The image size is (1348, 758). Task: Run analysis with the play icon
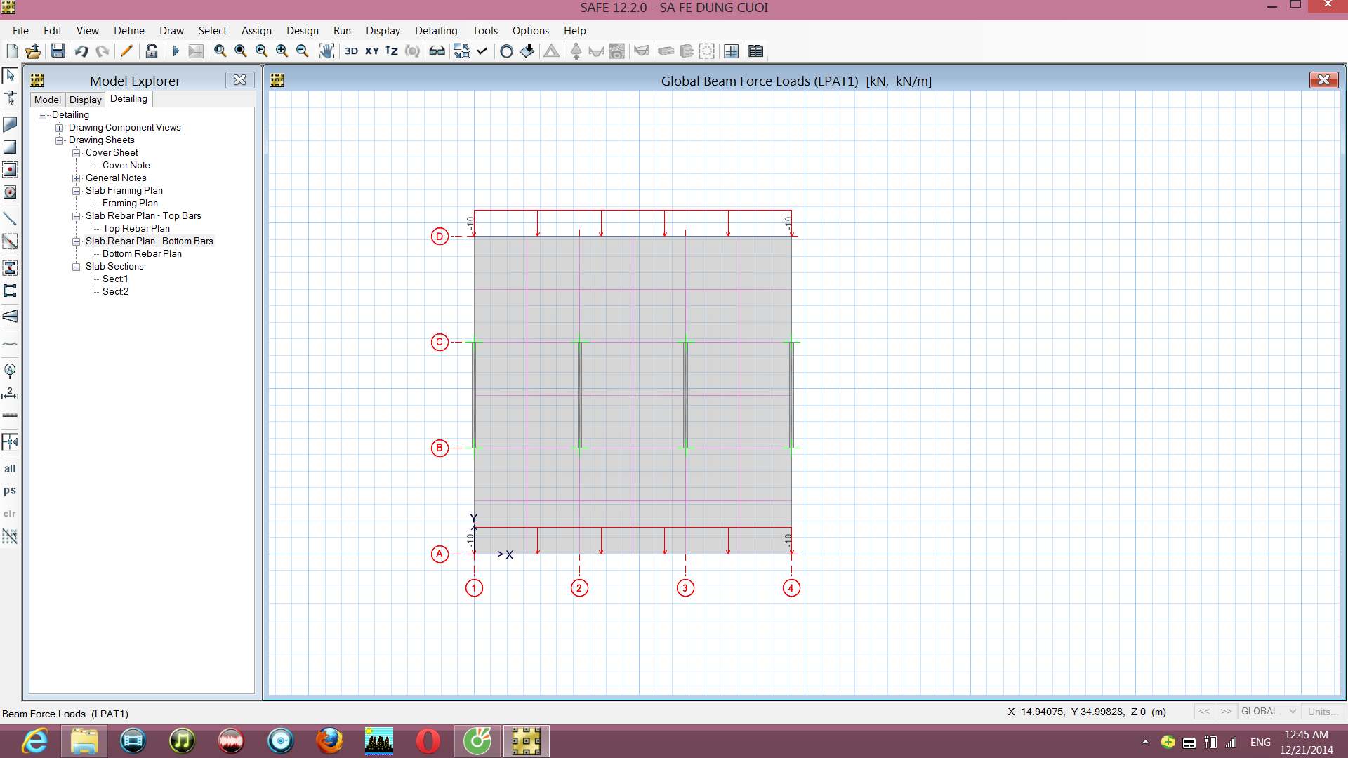(176, 51)
